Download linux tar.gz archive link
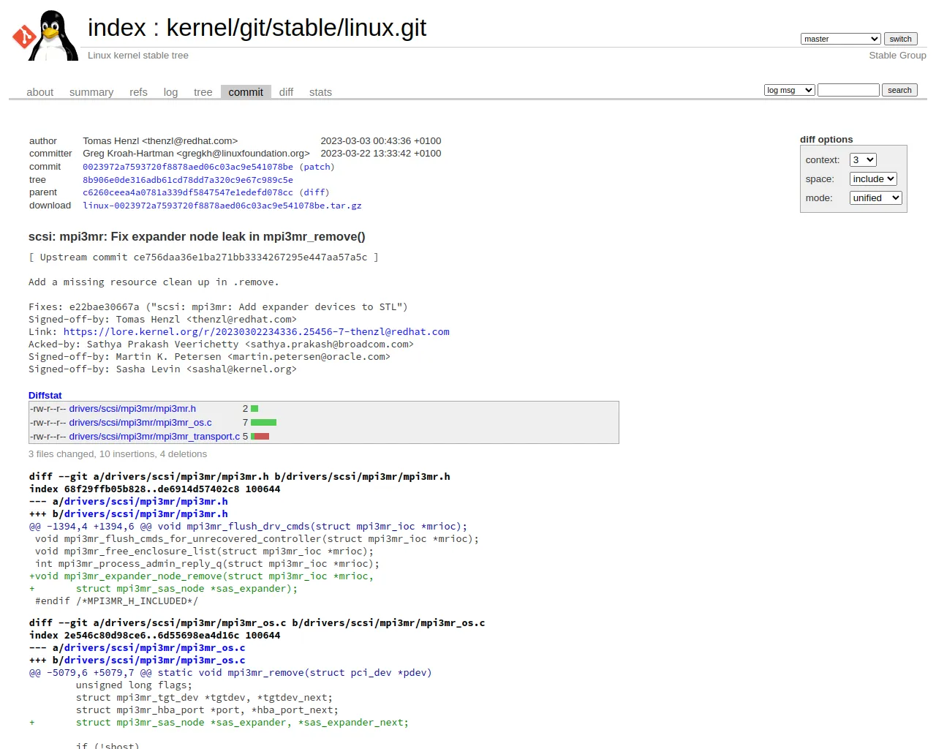The height and width of the screenshot is (749, 936). (222, 206)
